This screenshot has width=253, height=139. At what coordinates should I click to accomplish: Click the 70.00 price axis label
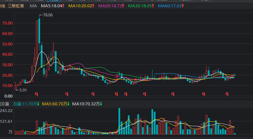coord(7,23)
